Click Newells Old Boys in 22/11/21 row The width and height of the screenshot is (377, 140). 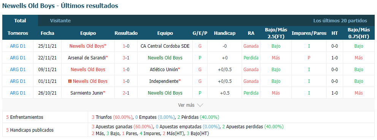point(165,58)
